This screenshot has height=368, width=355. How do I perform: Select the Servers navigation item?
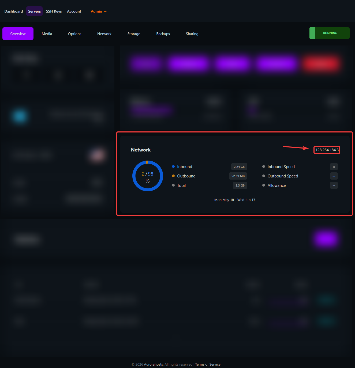click(x=35, y=11)
